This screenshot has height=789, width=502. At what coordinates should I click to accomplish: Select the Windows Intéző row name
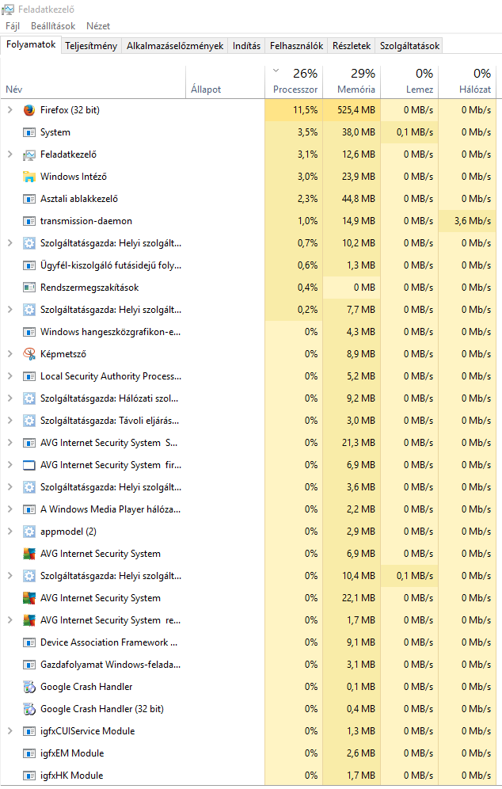tap(74, 177)
